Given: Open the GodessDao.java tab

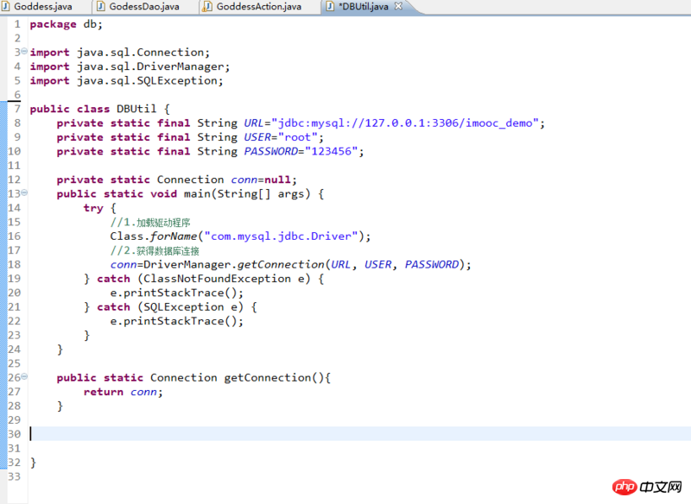Looking at the screenshot, I should coord(143,7).
